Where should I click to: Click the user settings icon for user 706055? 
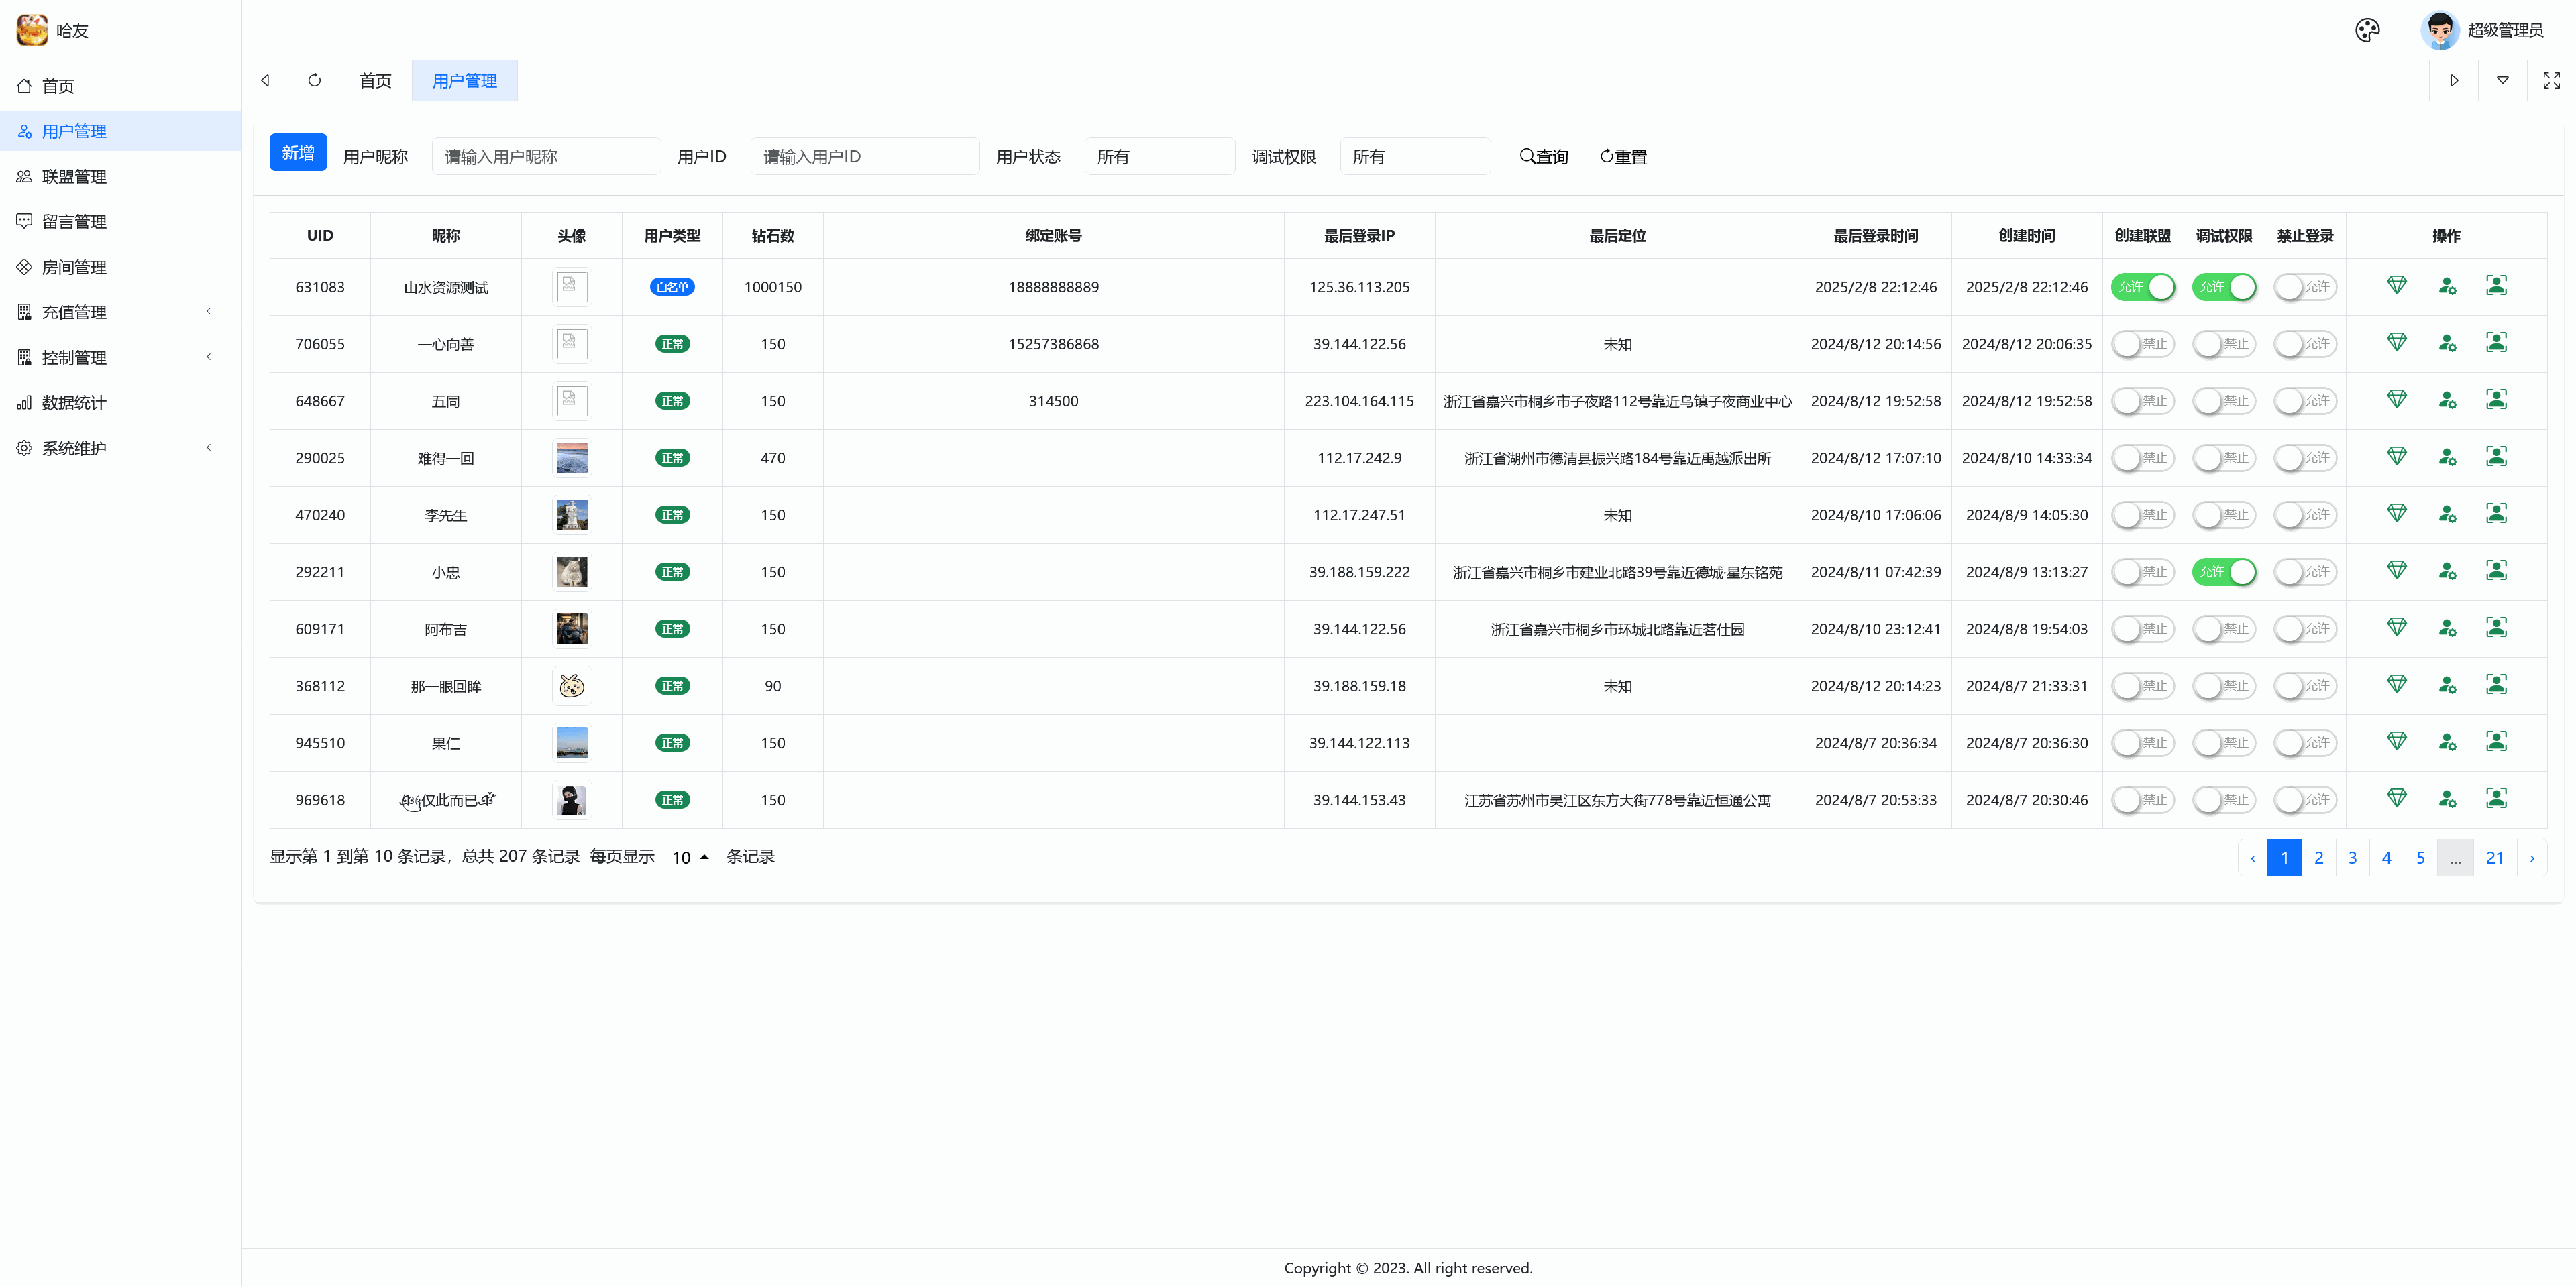(x=2446, y=343)
